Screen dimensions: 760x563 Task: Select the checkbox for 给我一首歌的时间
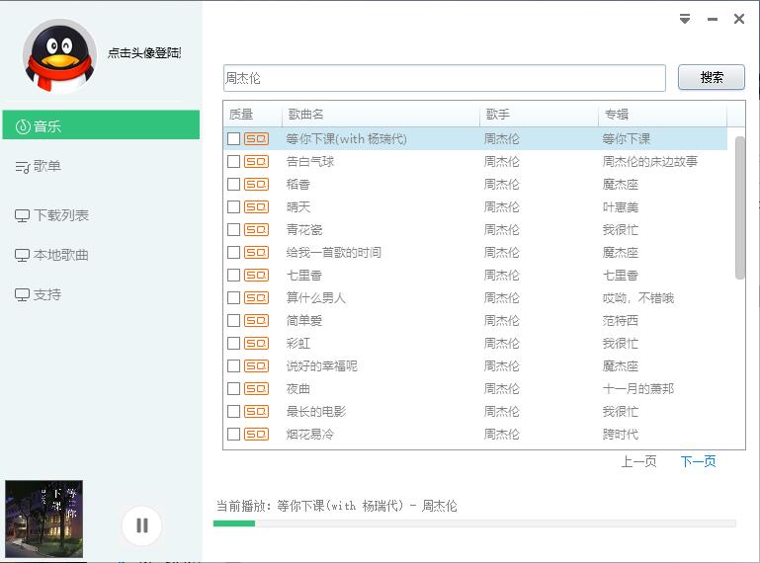click(233, 253)
